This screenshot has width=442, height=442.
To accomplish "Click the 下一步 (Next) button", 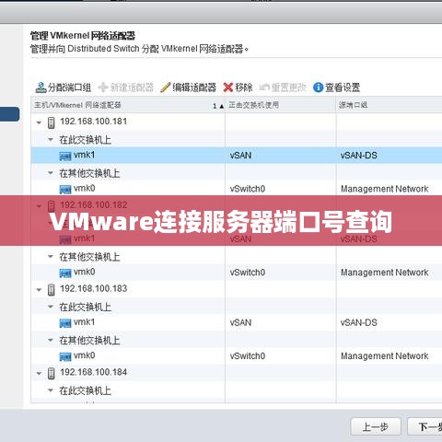I will (425, 426).
